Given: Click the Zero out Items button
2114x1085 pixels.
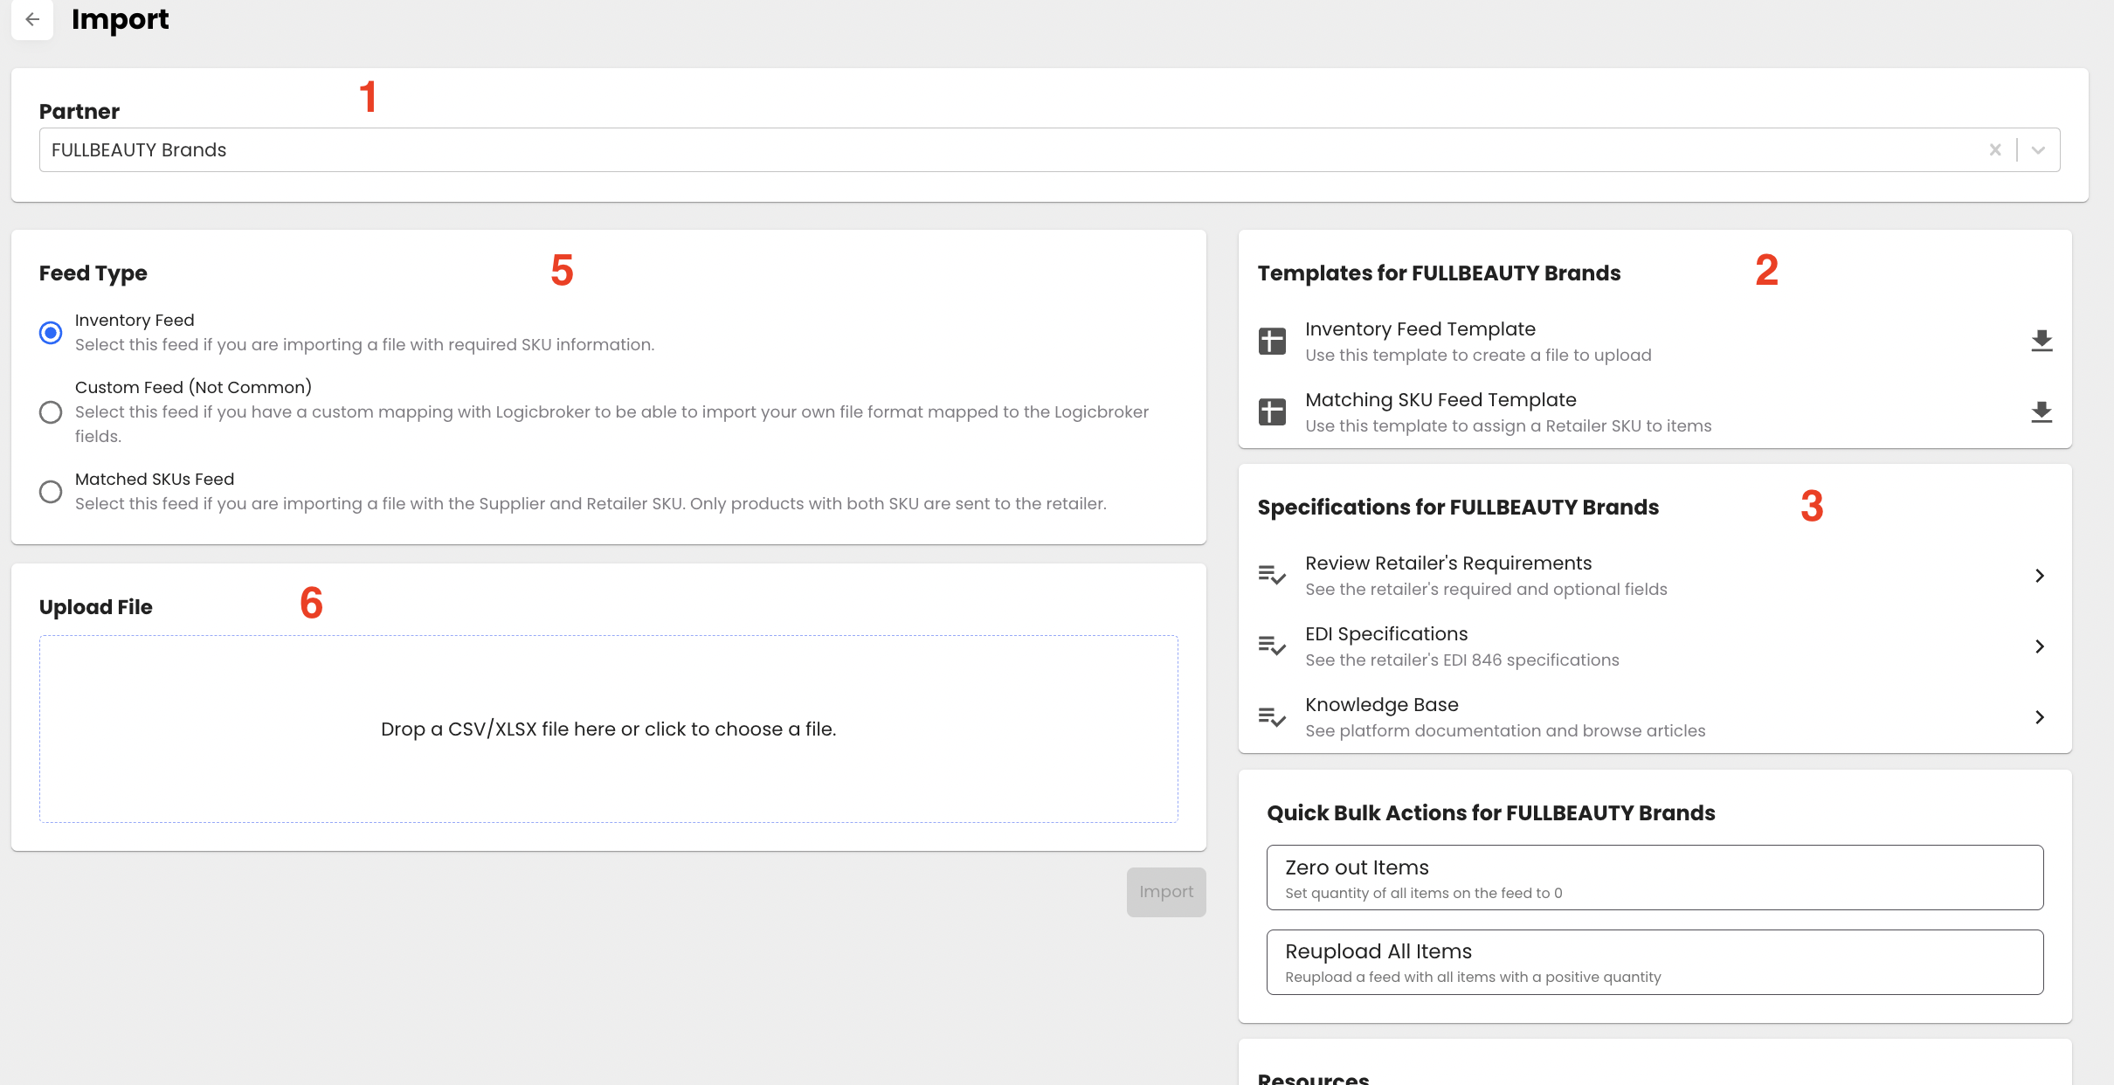Looking at the screenshot, I should (1655, 877).
